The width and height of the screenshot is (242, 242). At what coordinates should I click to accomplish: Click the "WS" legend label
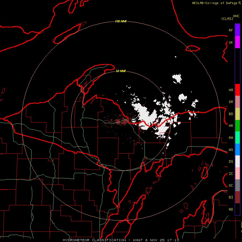(x=231, y=150)
